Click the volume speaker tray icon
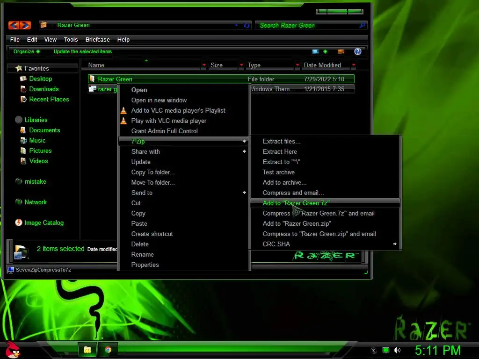This screenshot has height=359, width=479. coord(397,350)
